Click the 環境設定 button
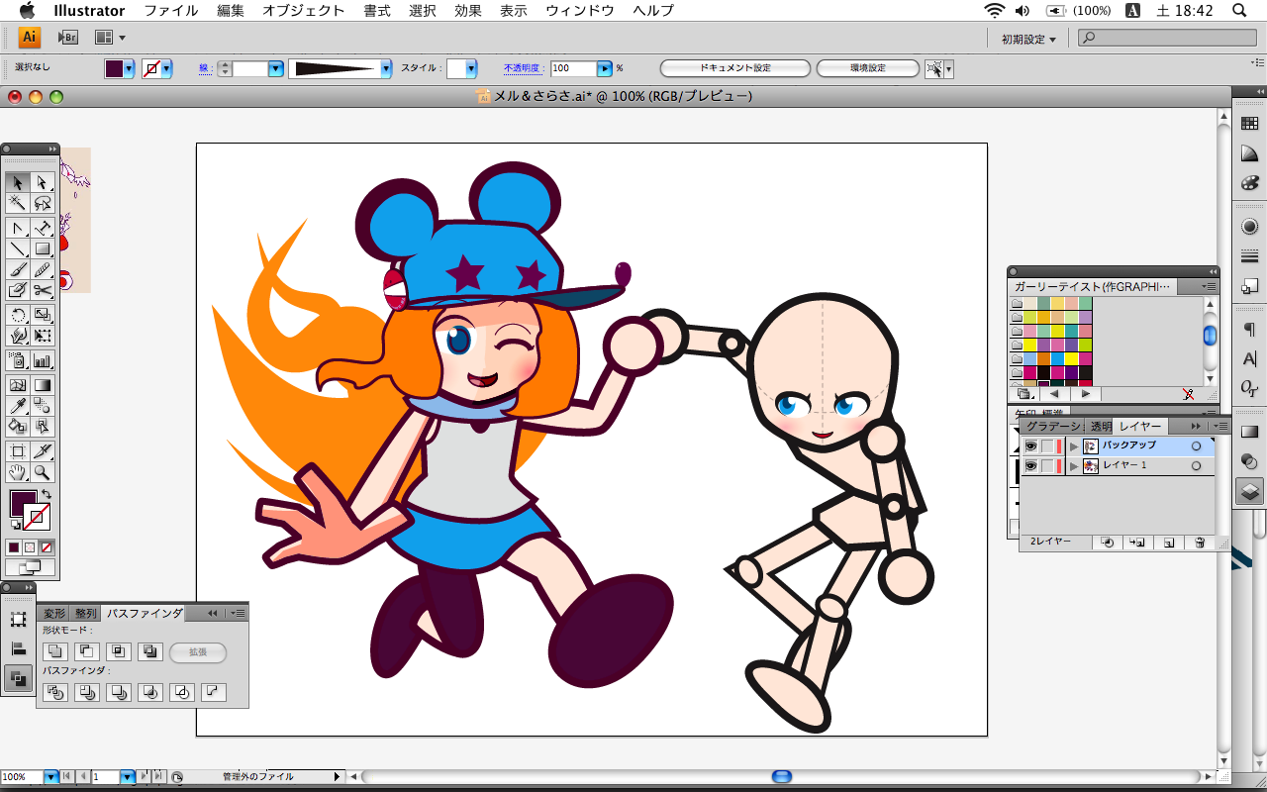 pyautogui.click(x=868, y=68)
